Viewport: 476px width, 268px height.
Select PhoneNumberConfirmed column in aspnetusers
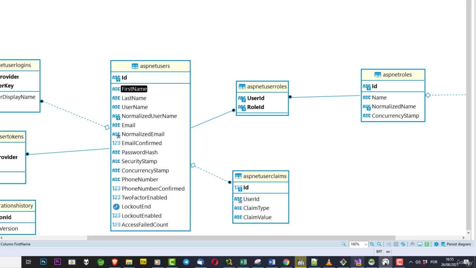[153, 188]
